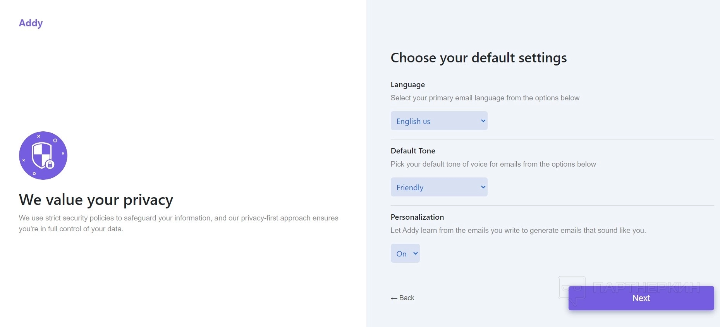720x327 pixels.
Task: Click the "Let Addy learn" description text
Action: coord(518,231)
